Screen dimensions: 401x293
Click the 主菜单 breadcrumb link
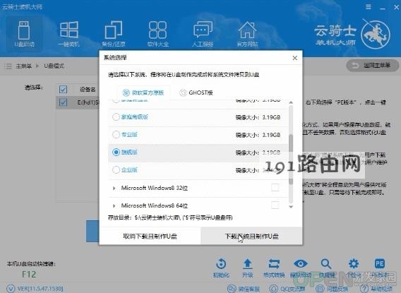point(24,66)
